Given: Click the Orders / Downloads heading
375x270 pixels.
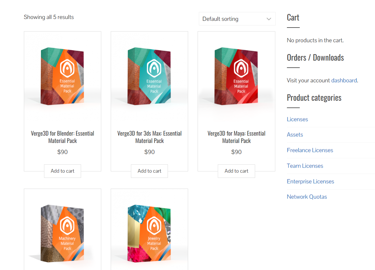Looking at the screenshot, I should [x=315, y=58].
